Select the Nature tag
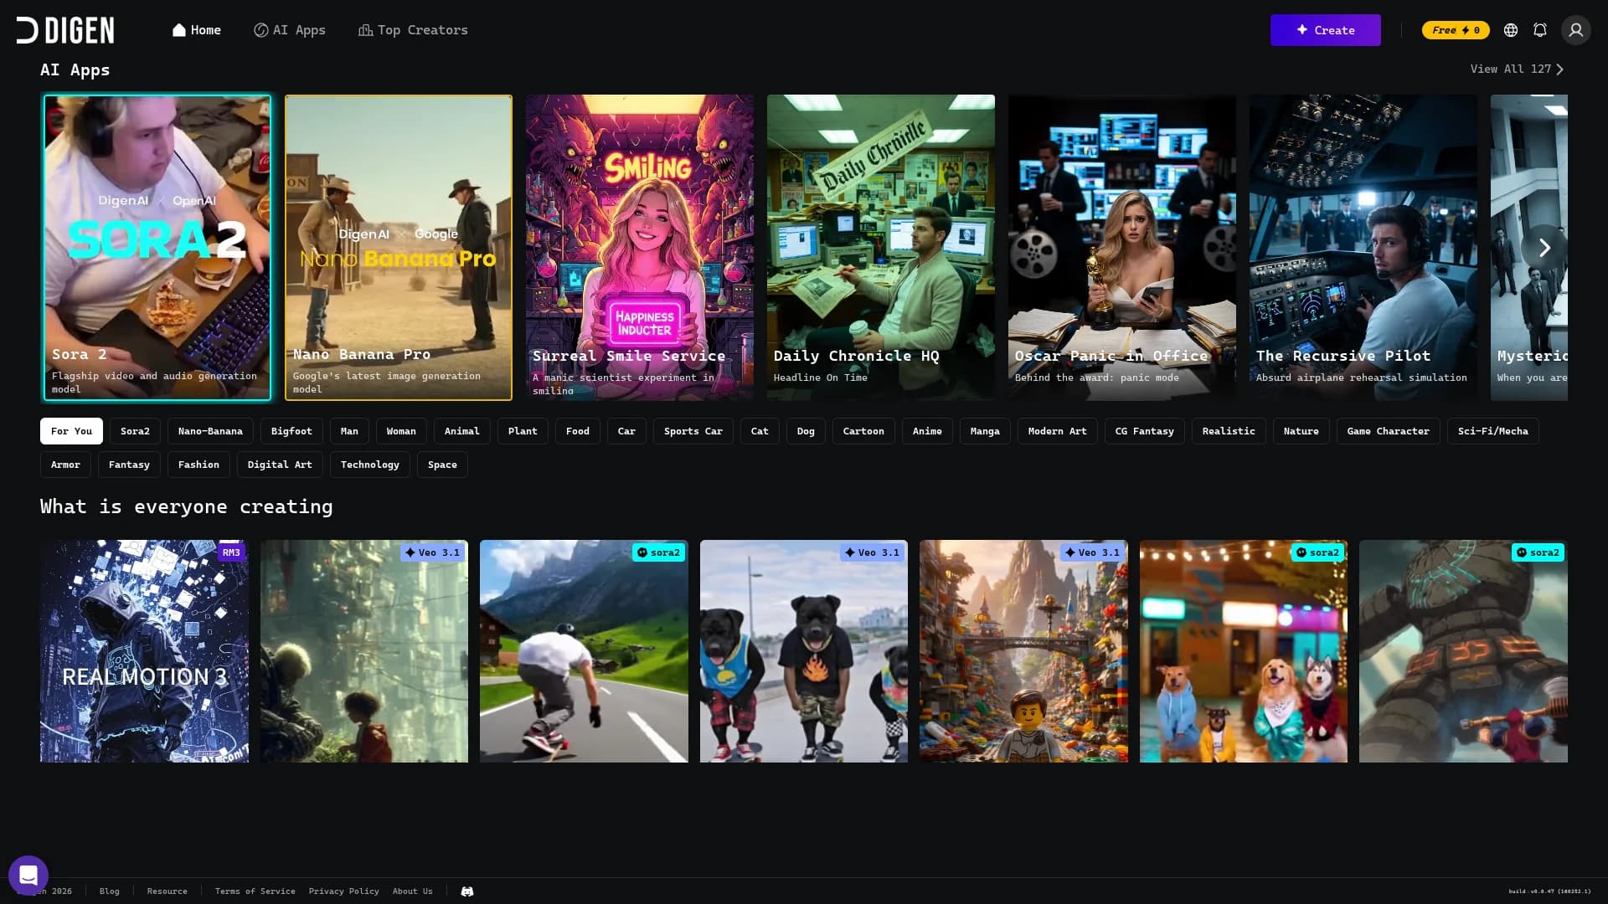Image resolution: width=1608 pixels, height=904 pixels. (1301, 431)
